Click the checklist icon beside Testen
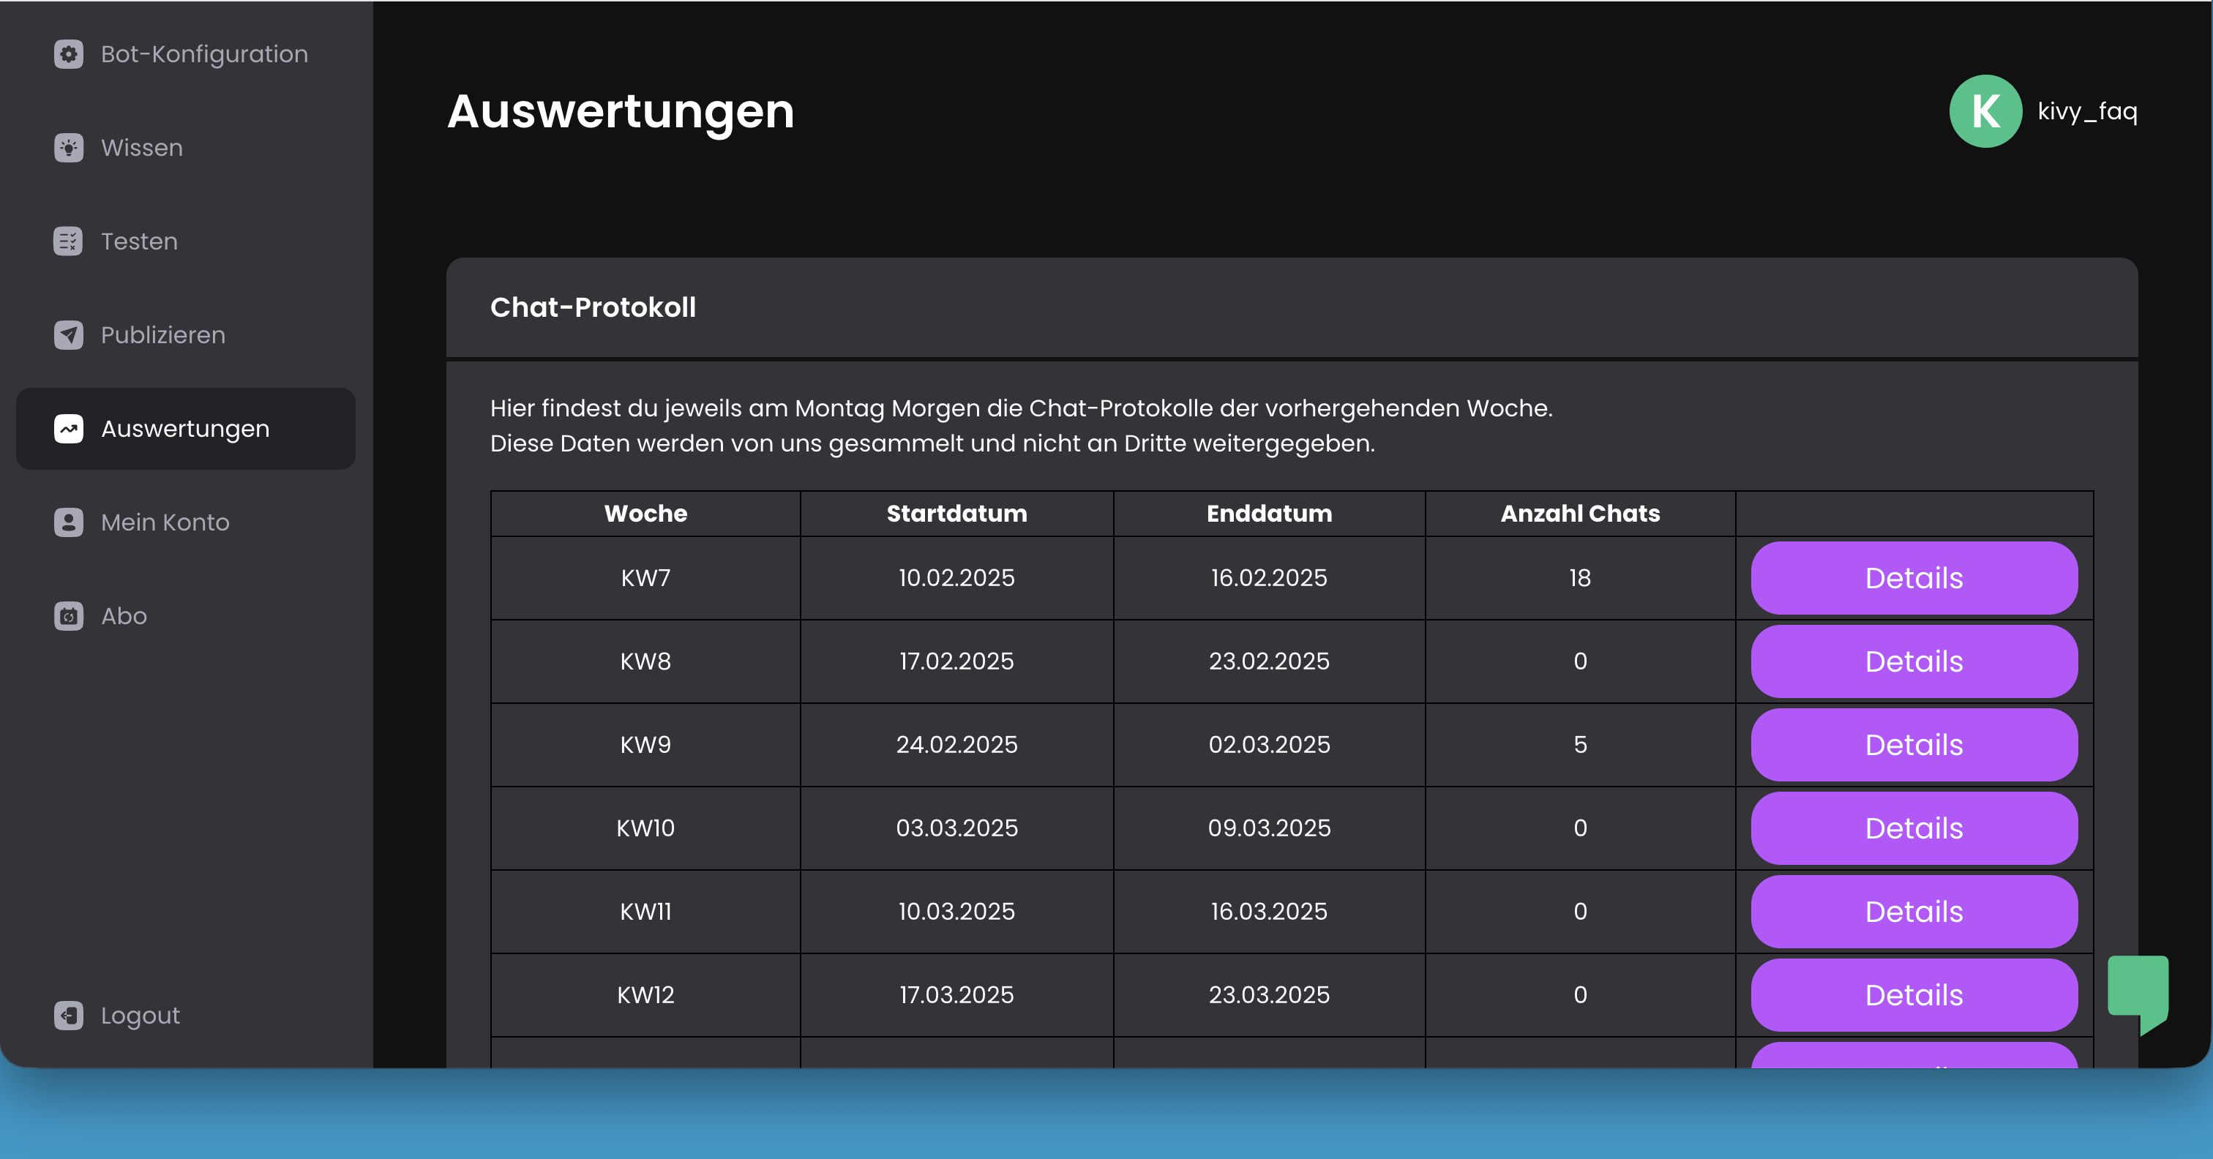Viewport: 2213px width, 1159px height. 68,241
